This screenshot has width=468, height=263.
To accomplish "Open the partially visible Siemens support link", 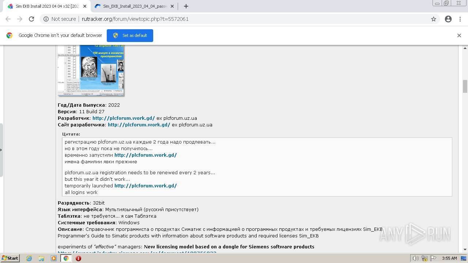I will click(x=137, y=253).
